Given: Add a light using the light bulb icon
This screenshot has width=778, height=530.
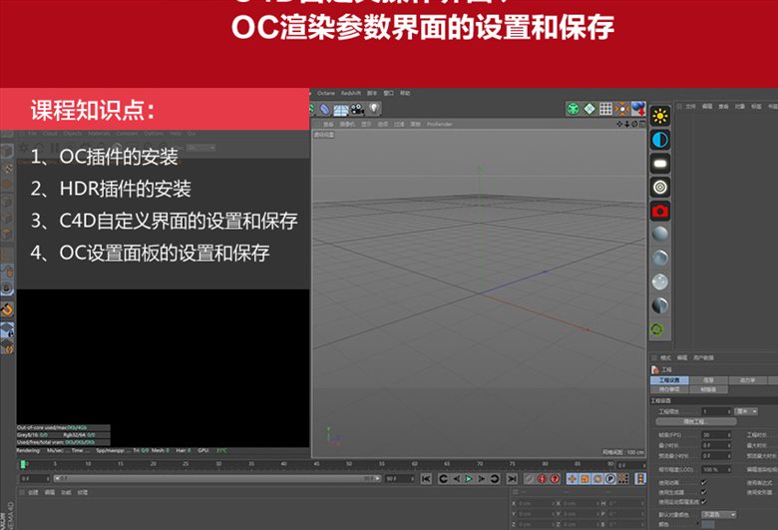Looking at the screenshot, I should (374, 109).
